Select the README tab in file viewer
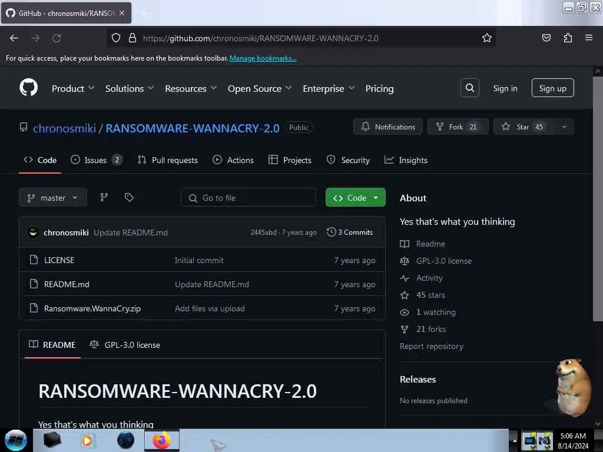603x452 pixels. (x=52, y=344)
